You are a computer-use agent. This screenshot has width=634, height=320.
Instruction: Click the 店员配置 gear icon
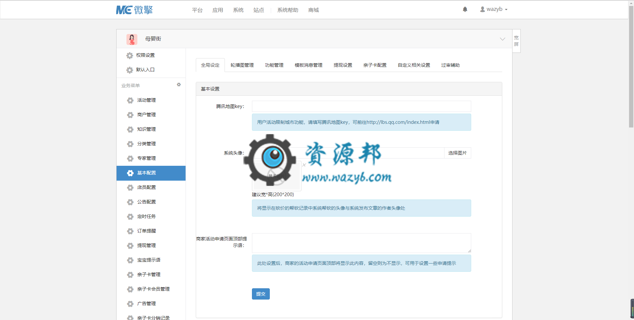click(x=130, y=188)
